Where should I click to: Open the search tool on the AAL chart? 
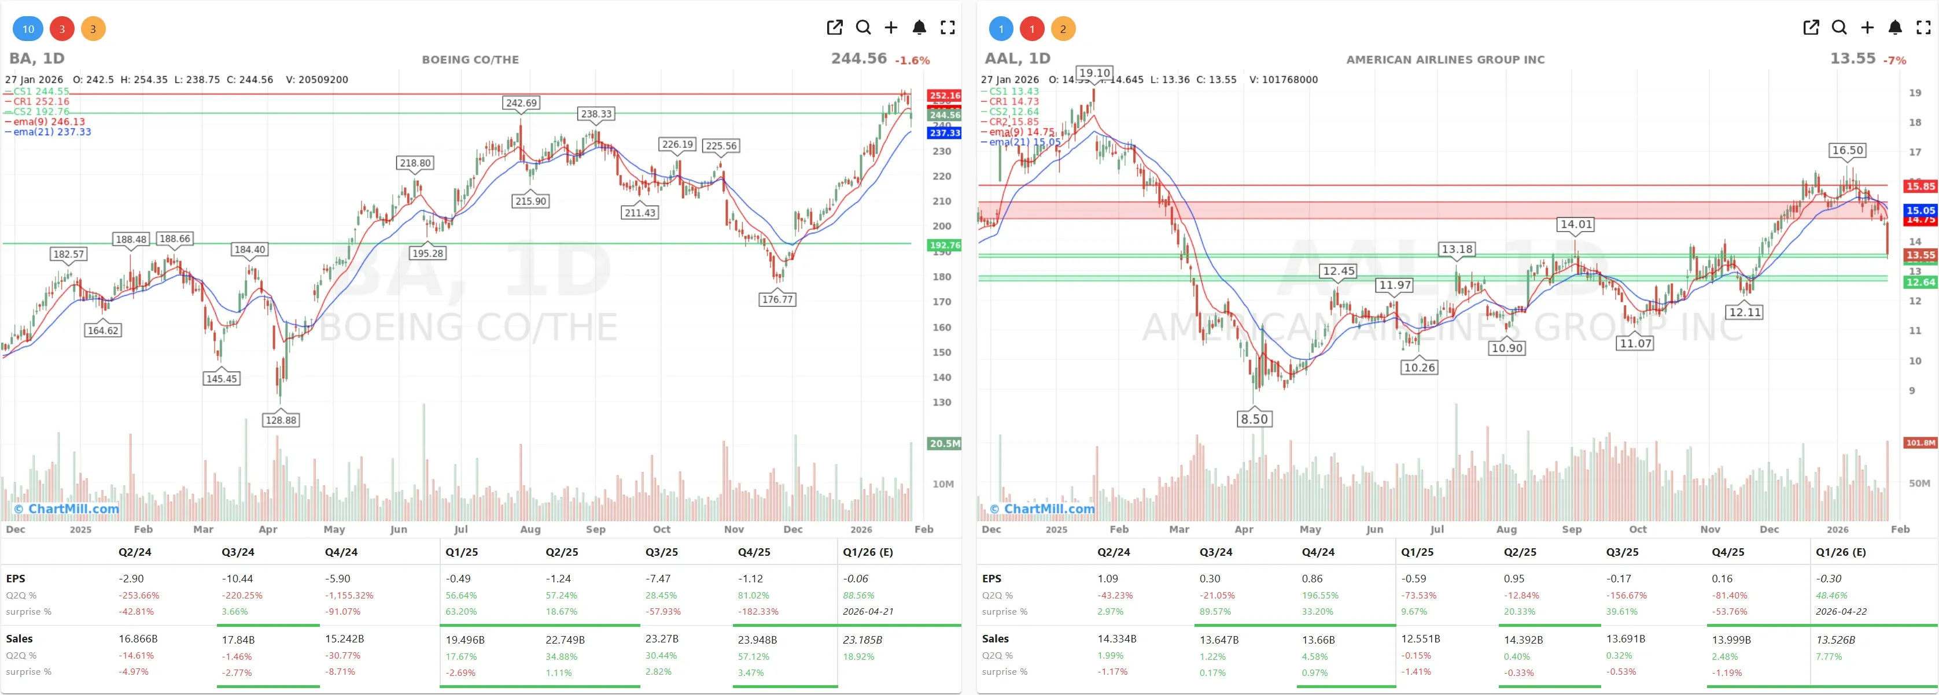click(1838, 27)
